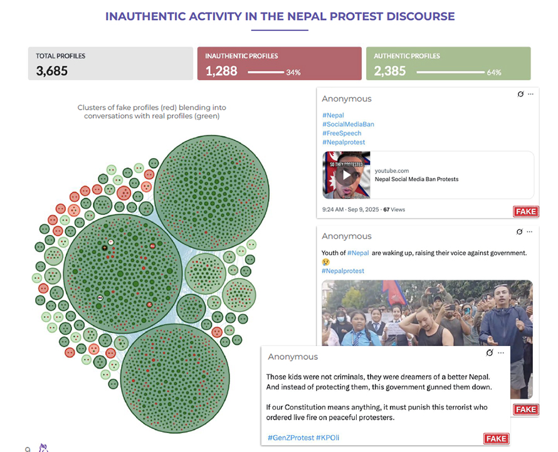Viewport: 558px width, 452px height.
Task: Click the #GenZProtest hashtag
Action: point(290,437)
